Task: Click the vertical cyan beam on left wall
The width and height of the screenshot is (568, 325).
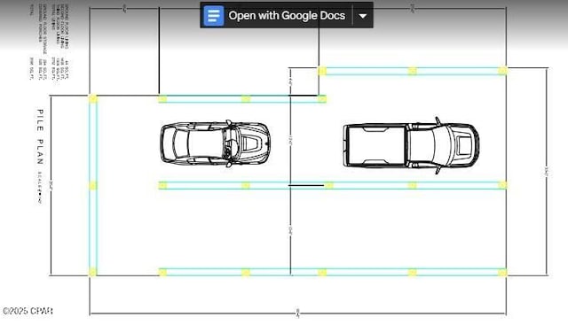Action: (92, 185)
